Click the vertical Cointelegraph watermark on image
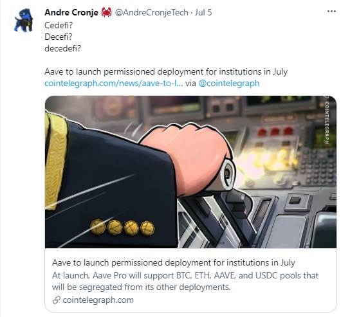Screen dimensions: 341x317 (326, 120)
